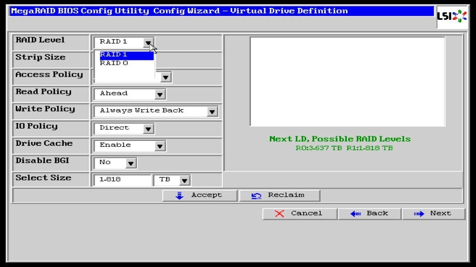Click the LSI logo icon
Image resolution: width=476 pixels, height=267 pixels.
point(452,16)
